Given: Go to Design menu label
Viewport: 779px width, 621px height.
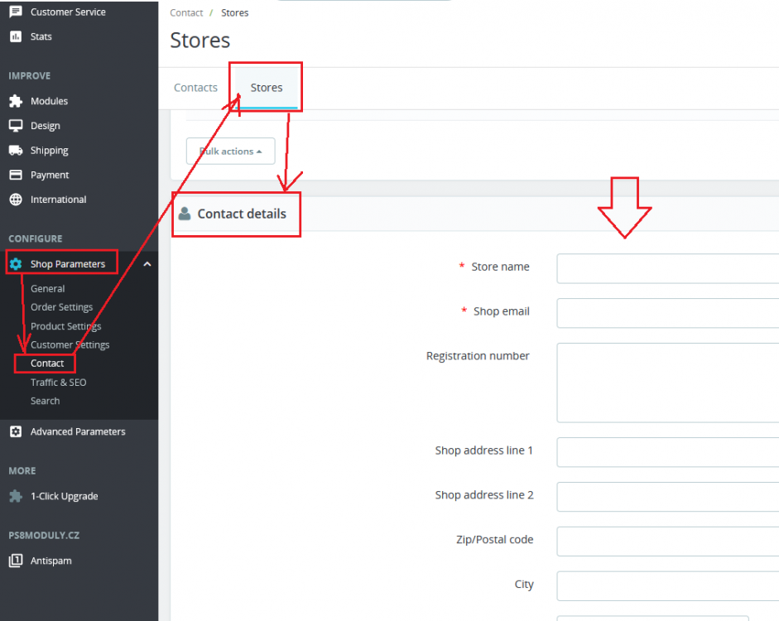Looking at the screenshot, I should [x=46, y=126].
